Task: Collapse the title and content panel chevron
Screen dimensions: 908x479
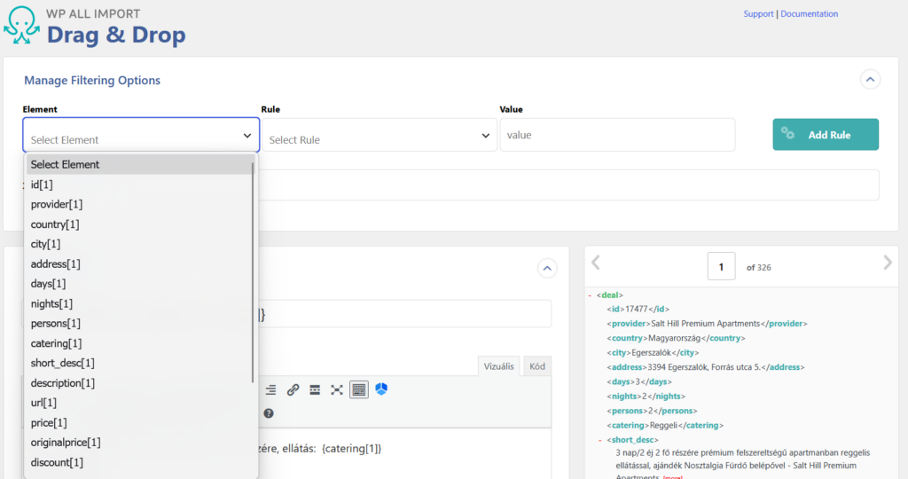Action: click(x=547, y=268)
